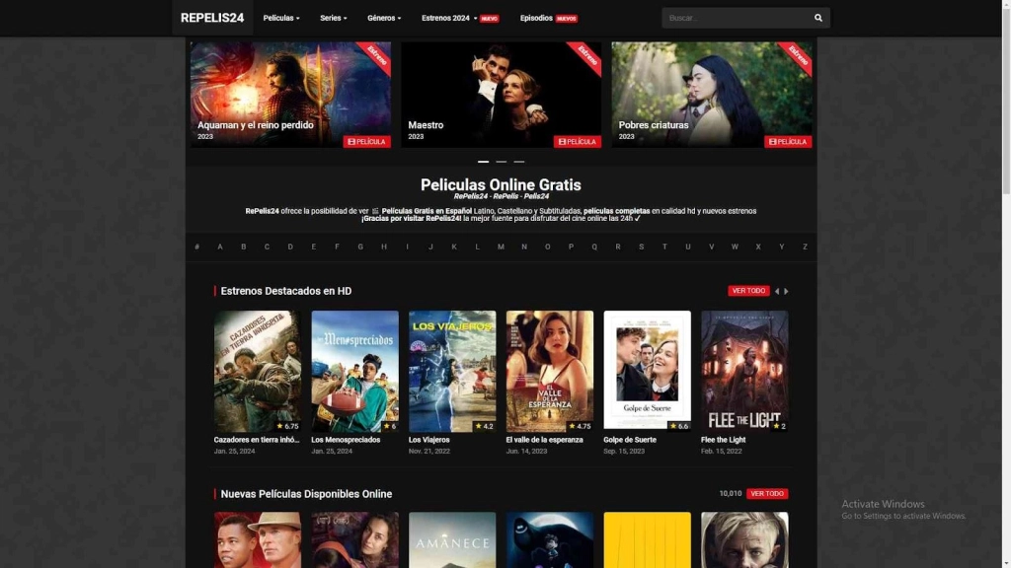The image size is (1011, 568).
Task: Open the Golpe de Suerte poster
Action: pyautogui.click(x=647, y=371)
